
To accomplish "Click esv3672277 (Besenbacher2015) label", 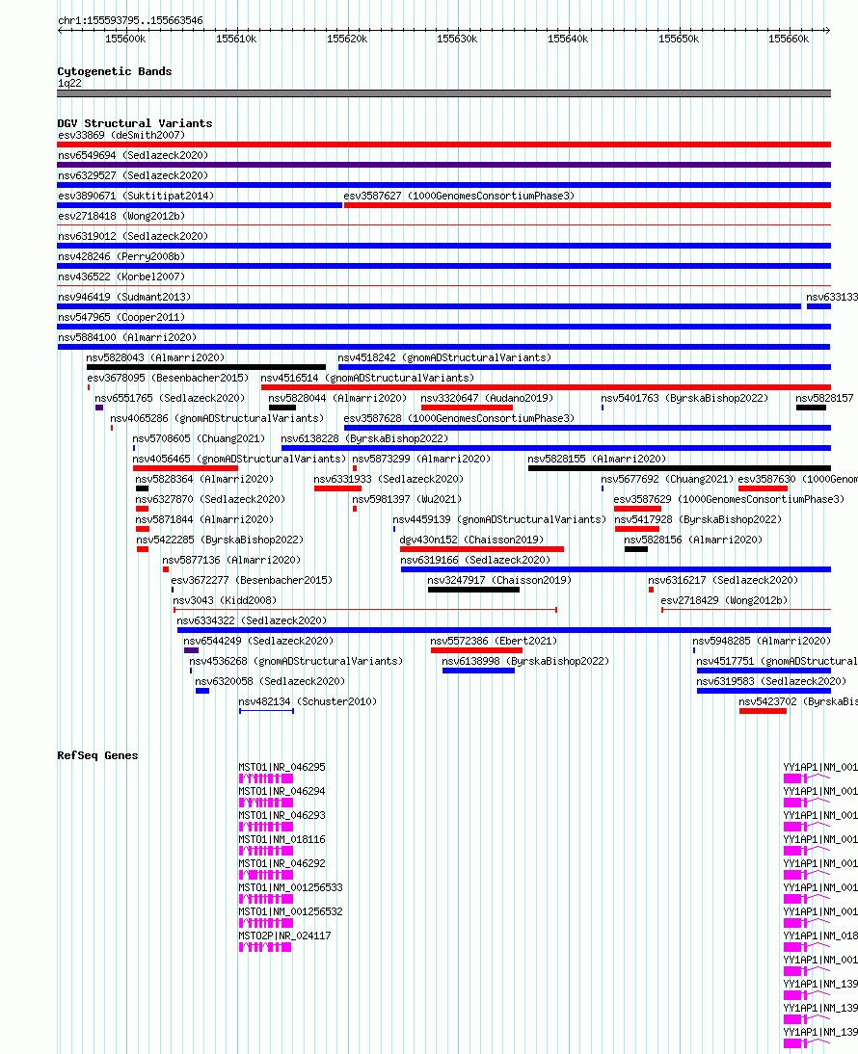I will click(253, 579).
